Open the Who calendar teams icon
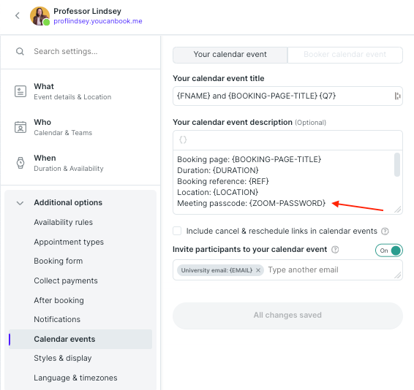Image resolution: width=414 pixels, height=390 pixels. tap(20, 127)
